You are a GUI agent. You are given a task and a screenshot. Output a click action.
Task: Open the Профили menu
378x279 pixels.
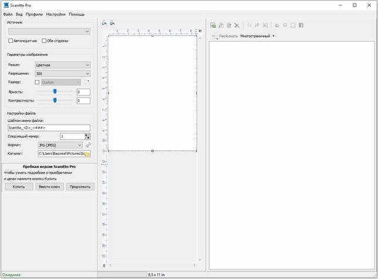[34, 14]
